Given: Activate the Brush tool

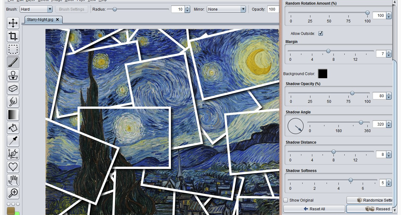Looking at the screenshot, I should tap(13, 62).
